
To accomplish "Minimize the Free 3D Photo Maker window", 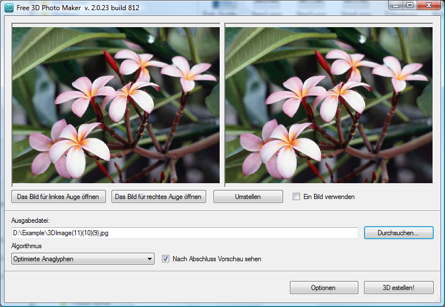I will tap(396, 5).
